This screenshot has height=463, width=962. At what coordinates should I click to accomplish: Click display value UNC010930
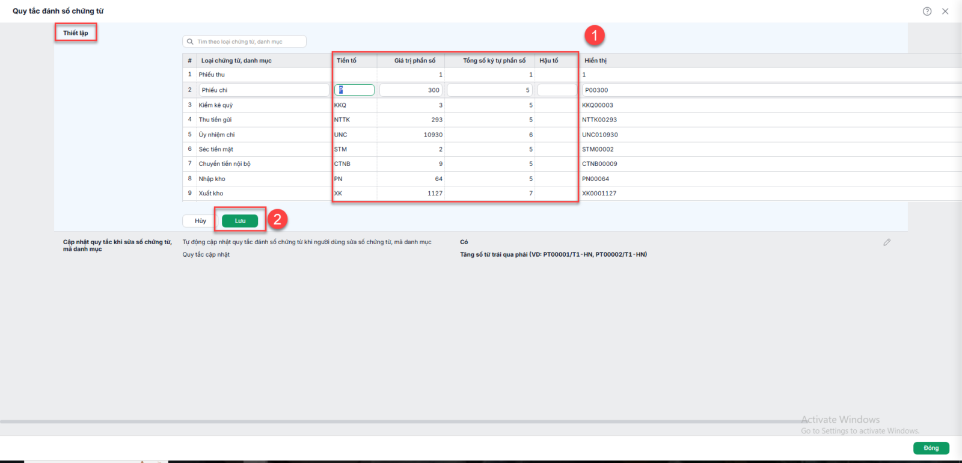600,135
